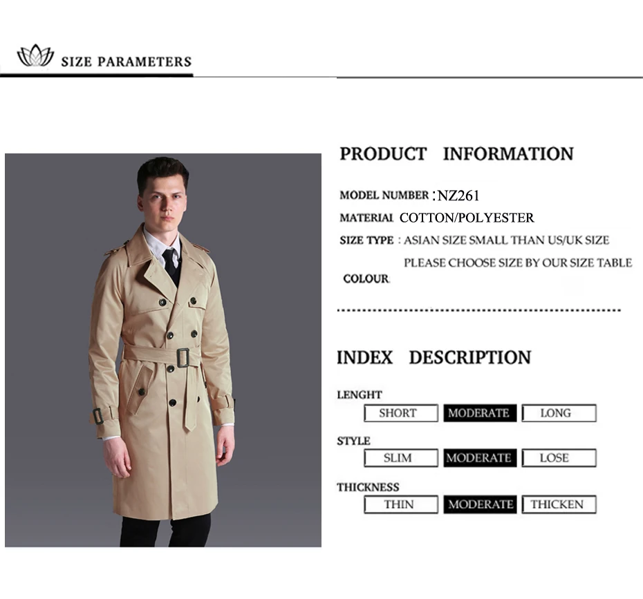Click the trench coat model photo

pyautogui.click(x=163, y=350)
